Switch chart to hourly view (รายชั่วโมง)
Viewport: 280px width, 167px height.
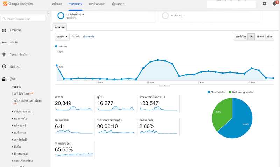click(241, 37)
